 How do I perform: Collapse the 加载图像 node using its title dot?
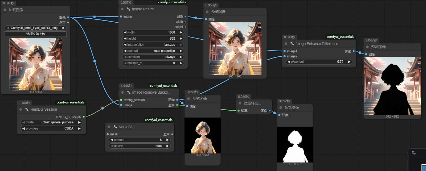[x=5, y=10]
